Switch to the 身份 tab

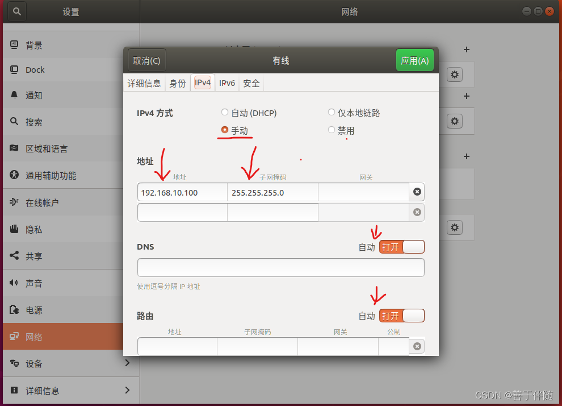[178, 83]
